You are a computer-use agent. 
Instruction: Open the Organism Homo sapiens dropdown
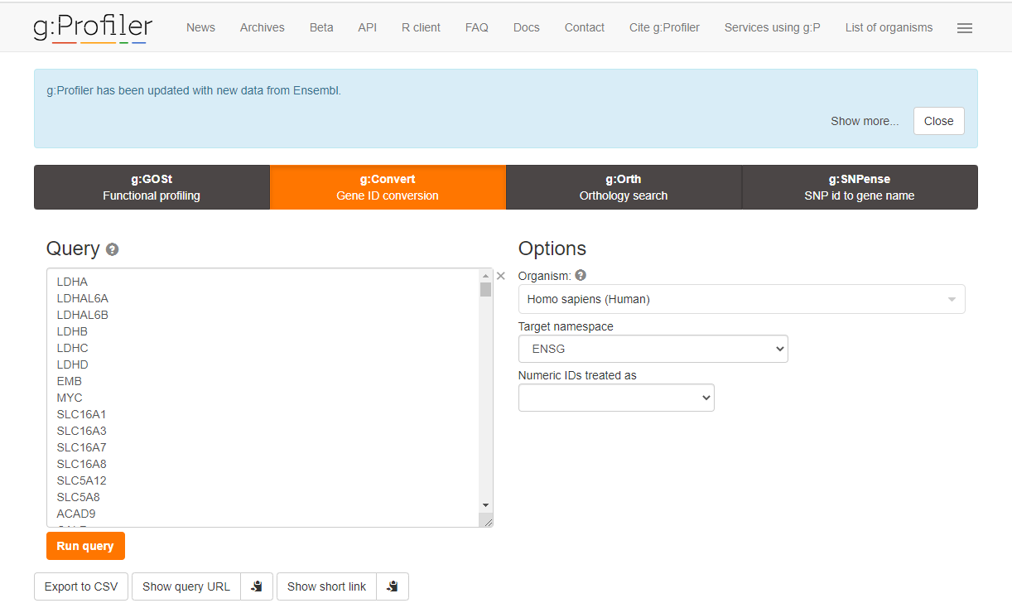pos(741,299)
